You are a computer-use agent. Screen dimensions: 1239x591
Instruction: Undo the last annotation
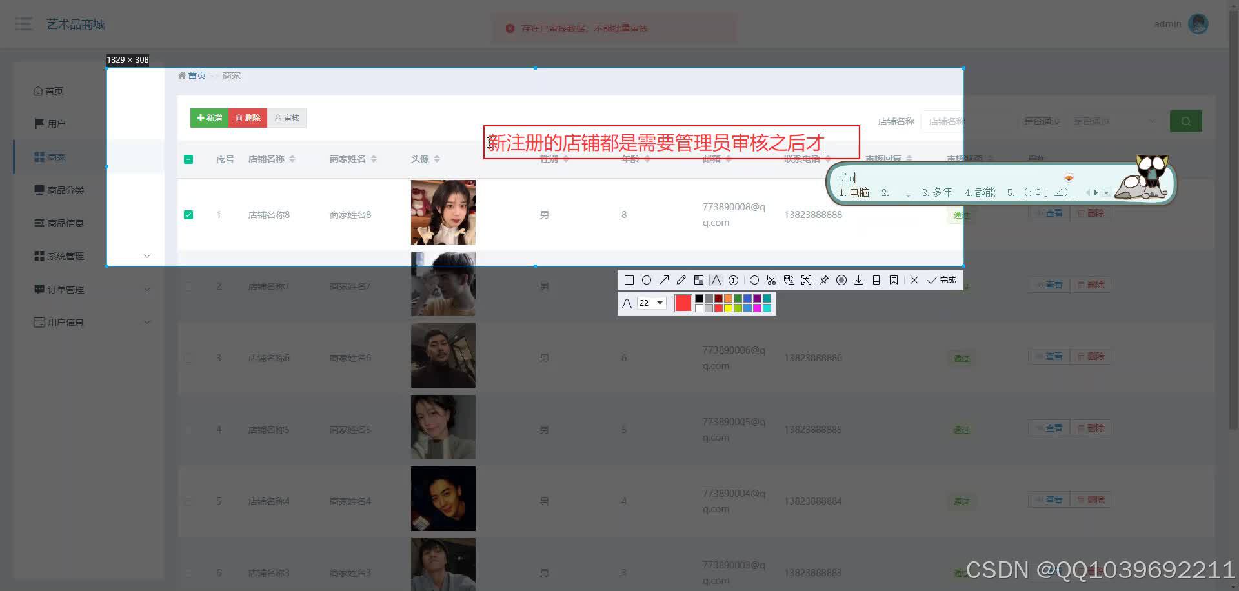(x=754, y=280)
